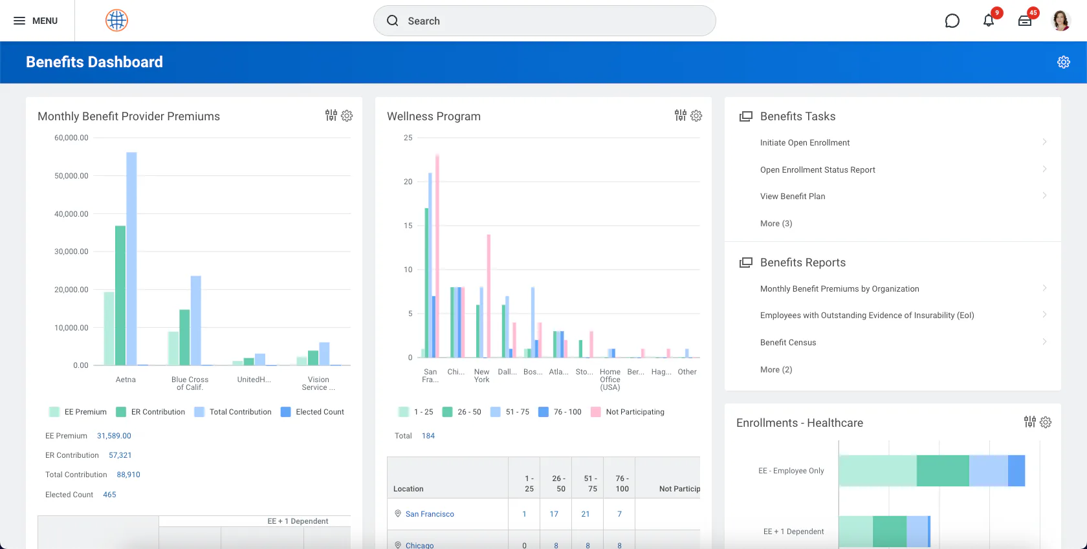Open the Benefit Census report
Viewport: 1087px width, 549px height.
point(788,343)
